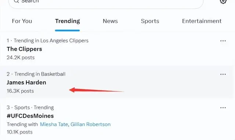The image size is (235, 140).
Task: Open more options for #UFCDesMoines trend
Action: [x=223, y=108]
